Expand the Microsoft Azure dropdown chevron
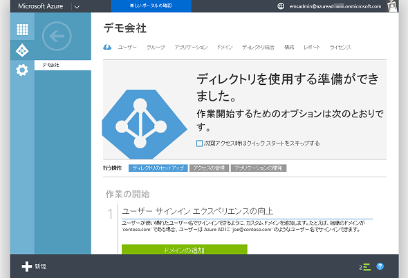The width and height of the screenshot is (408, 278). pos(77,7)
